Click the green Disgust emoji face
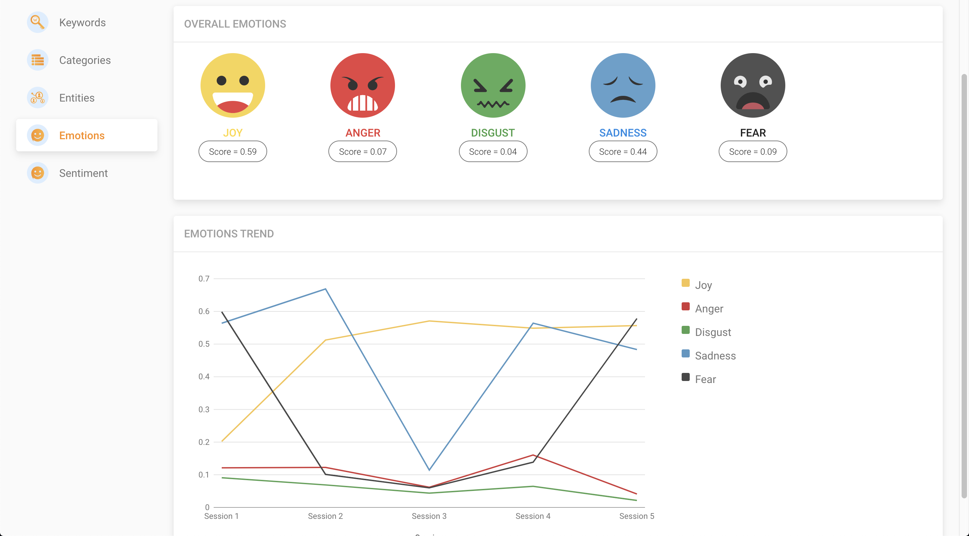 [493, 85]
